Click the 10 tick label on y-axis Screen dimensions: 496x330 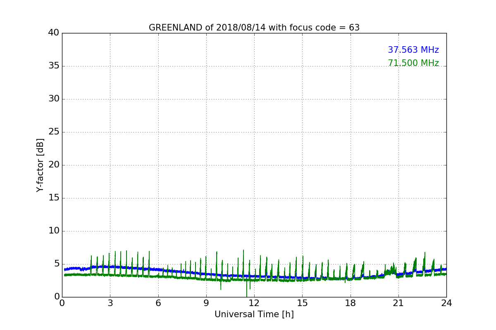coord(54,231)
